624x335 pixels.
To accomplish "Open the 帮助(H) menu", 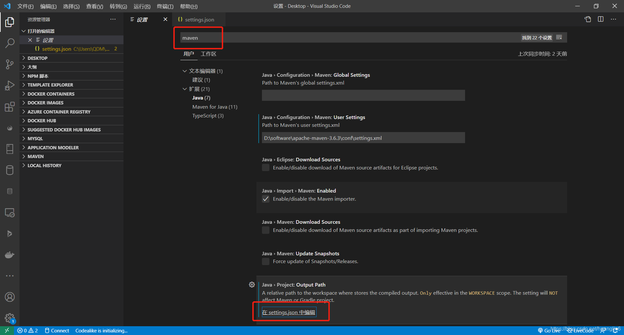I will click(x=189, y=6).
